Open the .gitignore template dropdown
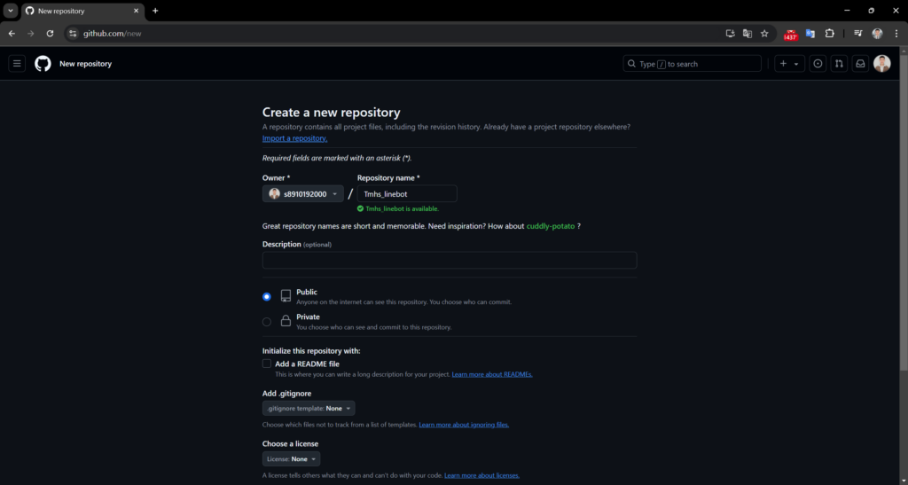908x485 pixels. [x=309, y=409]
